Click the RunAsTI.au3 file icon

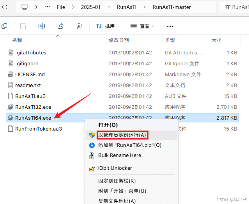click(11, 96)
